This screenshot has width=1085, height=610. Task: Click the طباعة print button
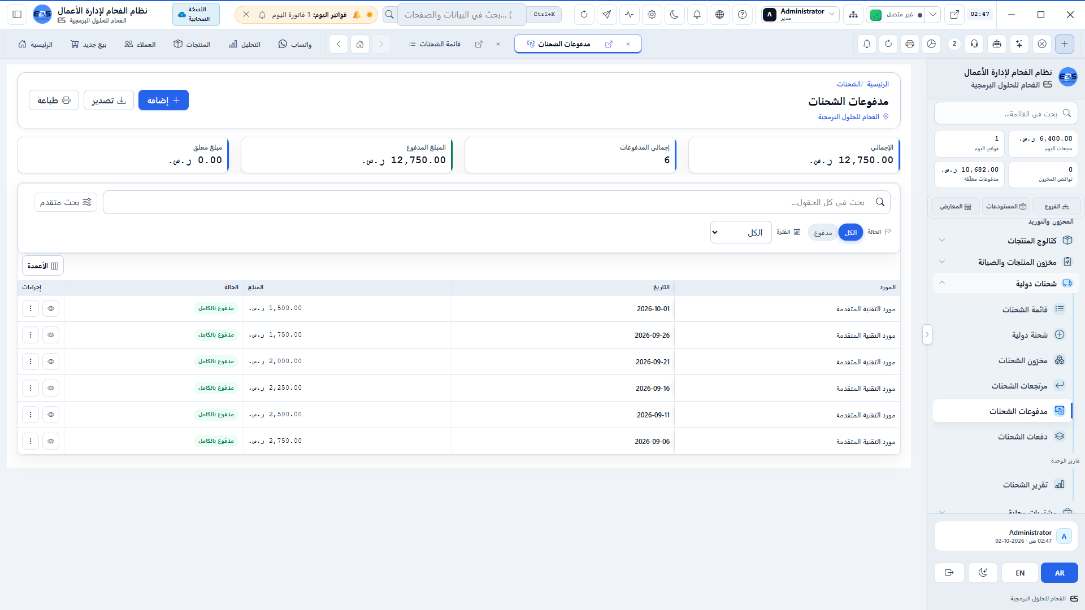click(x=54, y=101)
